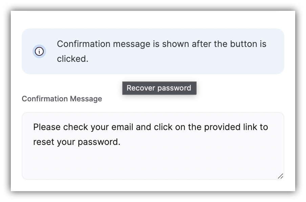Click the Confirmation Message field label
This screenshot has width=306, height=202.
pyautogui.click(x=62, y=99)
